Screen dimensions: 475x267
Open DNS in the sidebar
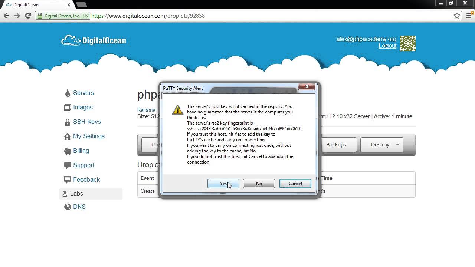pyautogui.click(x=79, y=207)
